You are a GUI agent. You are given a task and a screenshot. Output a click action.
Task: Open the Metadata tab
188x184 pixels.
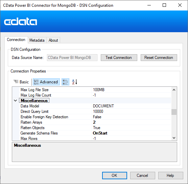pyautogui.click(x=37, y=40)
